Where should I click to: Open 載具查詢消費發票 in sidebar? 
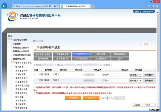tap(21, 48)
